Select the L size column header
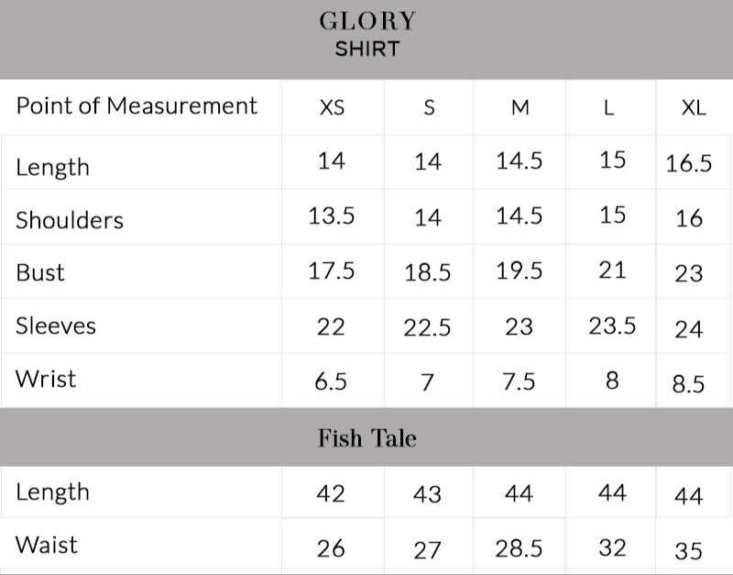The image size is (733, 575). point(609,107)
